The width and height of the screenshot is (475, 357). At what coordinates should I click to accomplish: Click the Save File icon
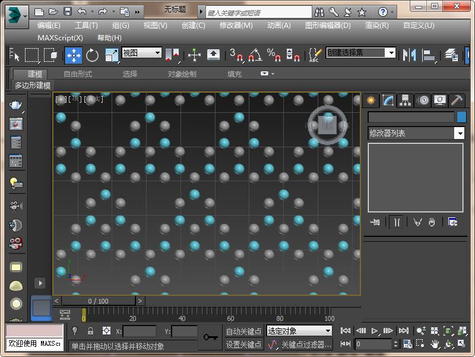(x=68, y=12)
